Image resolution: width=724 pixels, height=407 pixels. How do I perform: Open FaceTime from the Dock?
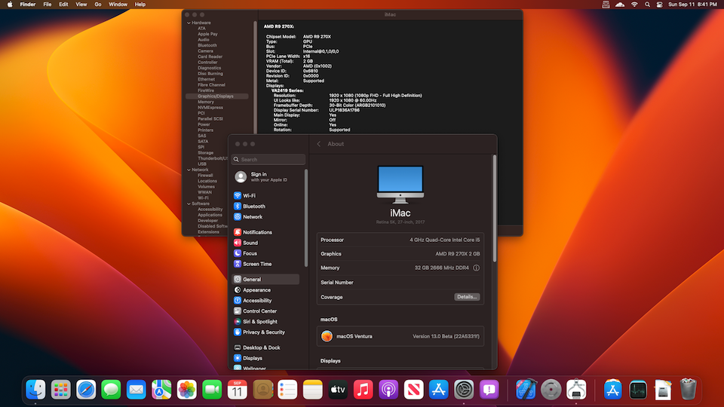(212, 390)
